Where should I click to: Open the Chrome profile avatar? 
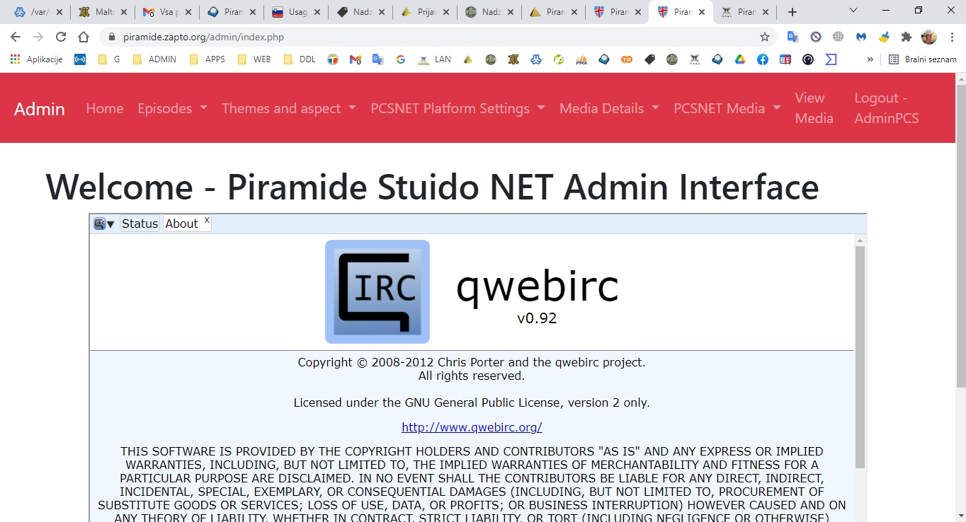pyautogui.click(x=929, y=37)
